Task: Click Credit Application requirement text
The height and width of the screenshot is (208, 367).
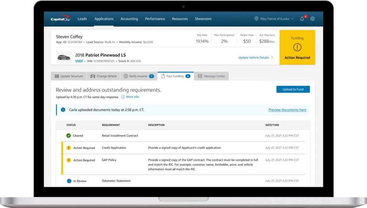Action: coord(114,148)
